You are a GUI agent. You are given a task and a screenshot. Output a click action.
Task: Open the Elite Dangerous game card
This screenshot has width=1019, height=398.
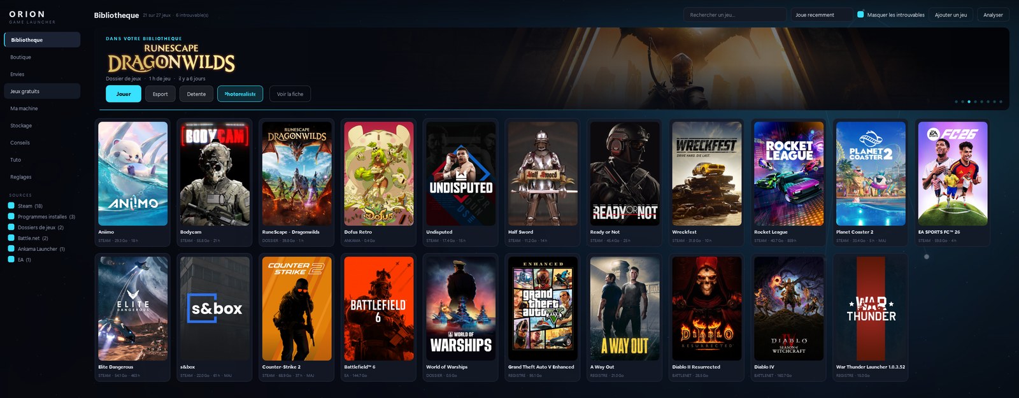point(133,318)
